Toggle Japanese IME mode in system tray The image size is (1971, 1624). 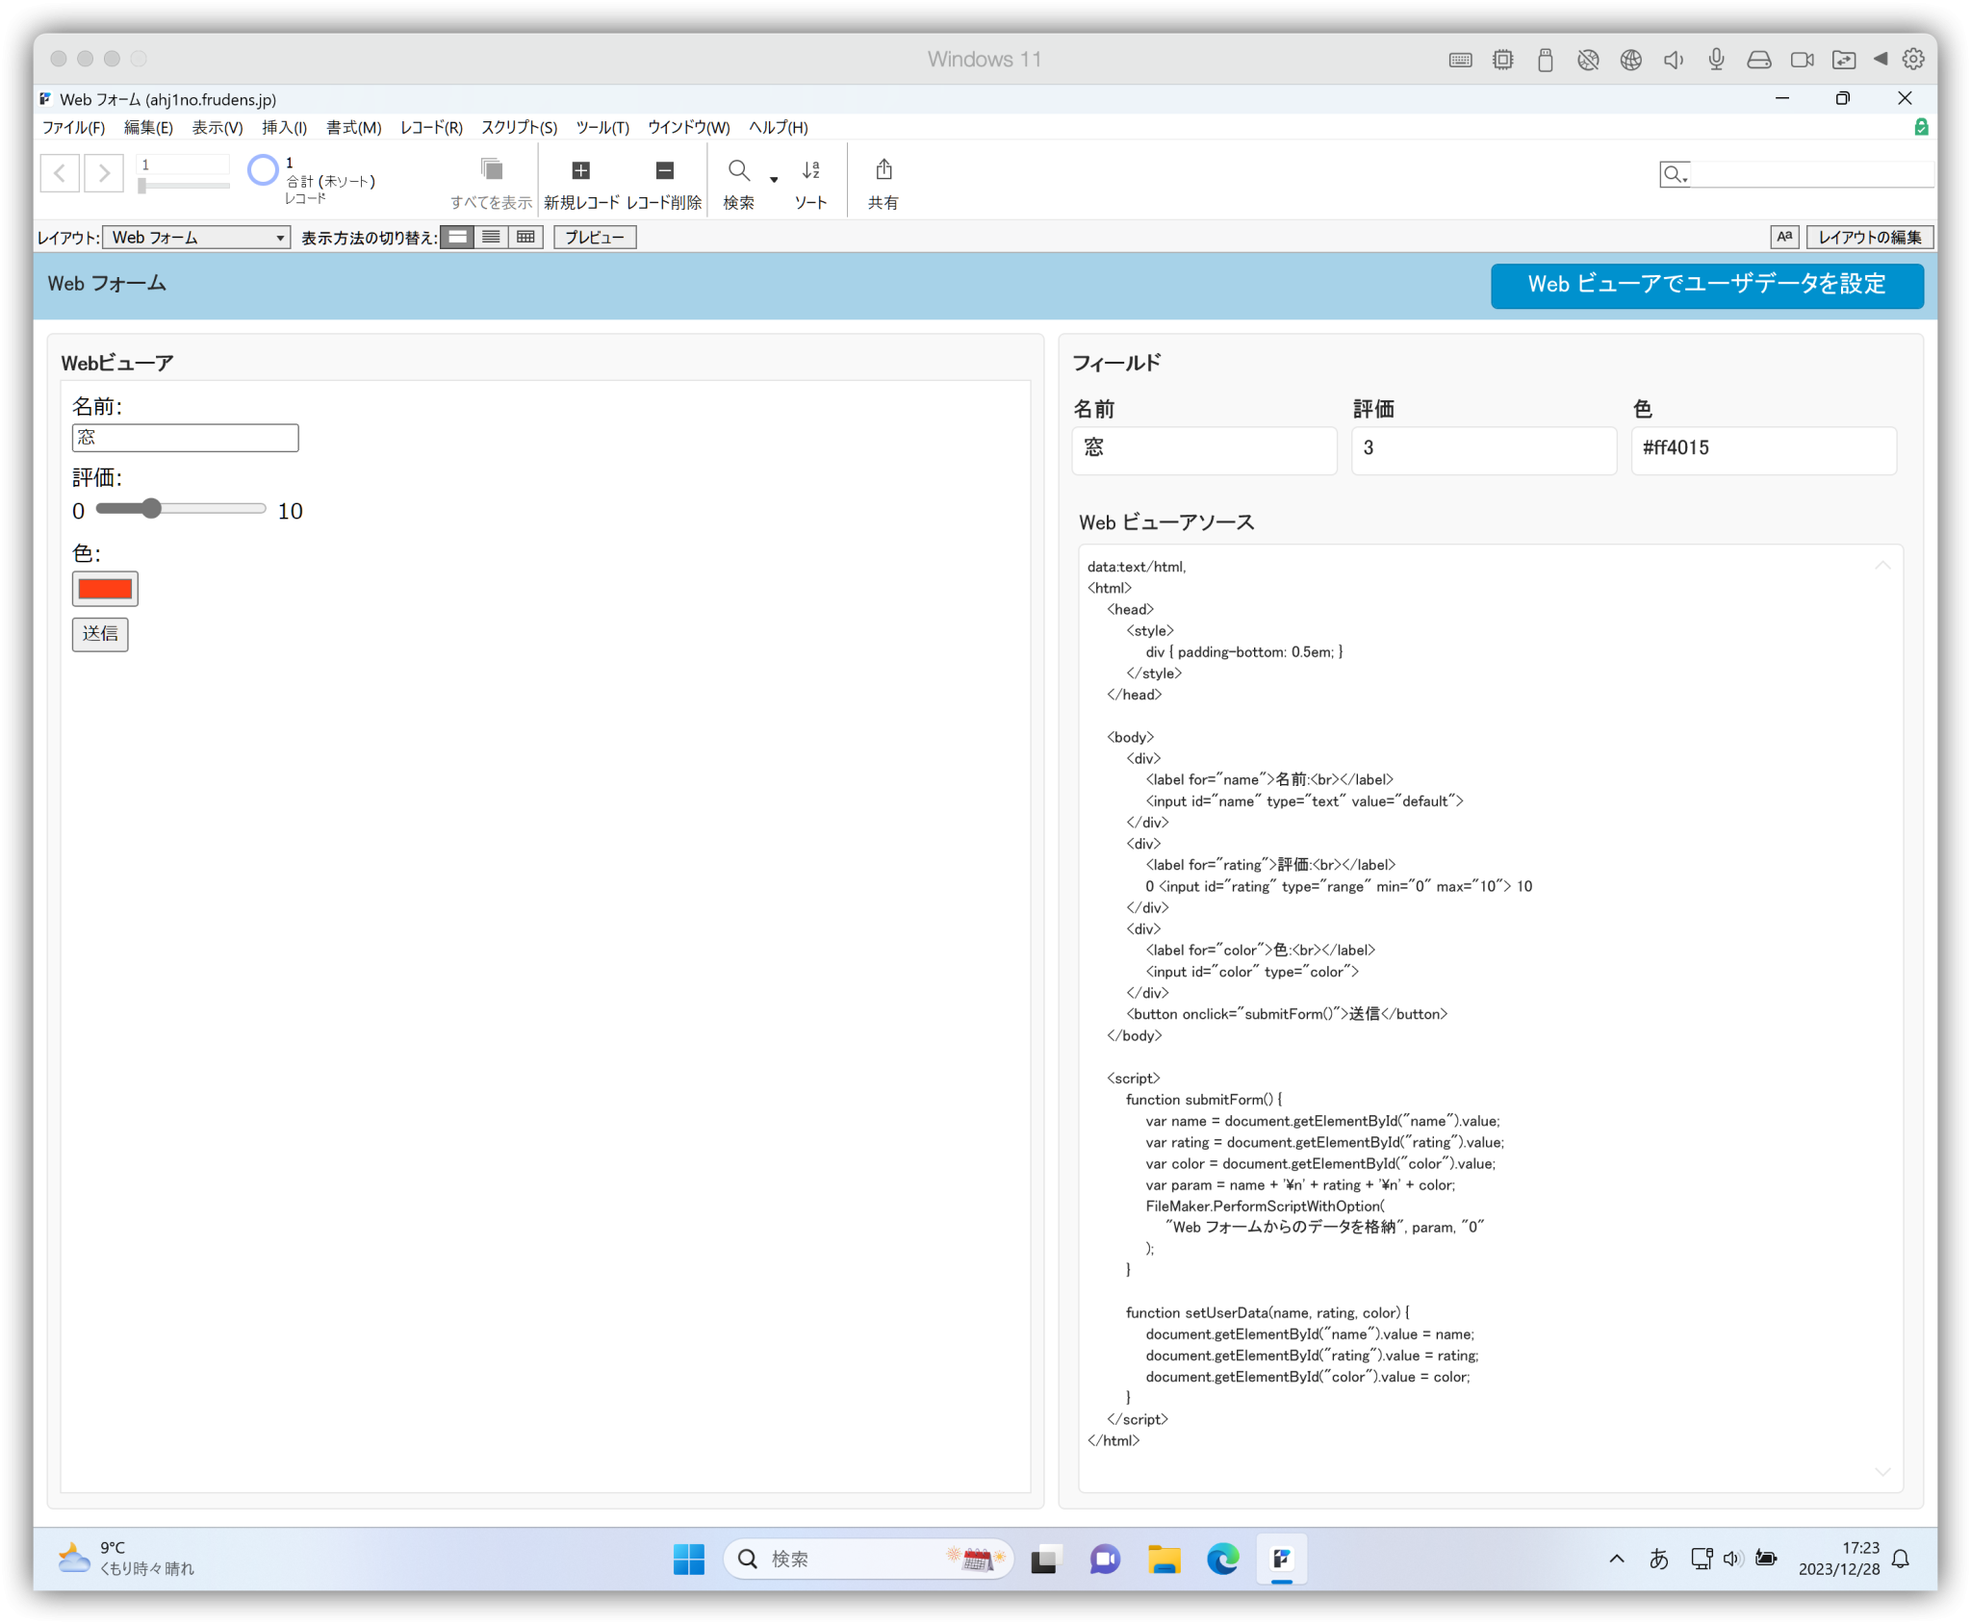pos(1659,1558)
